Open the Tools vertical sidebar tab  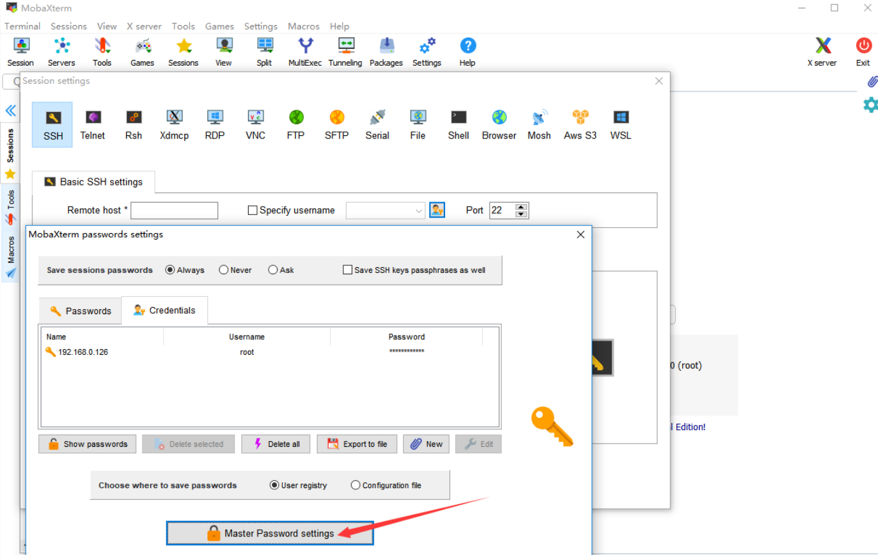pyautogui.click(x=10, y=207)
